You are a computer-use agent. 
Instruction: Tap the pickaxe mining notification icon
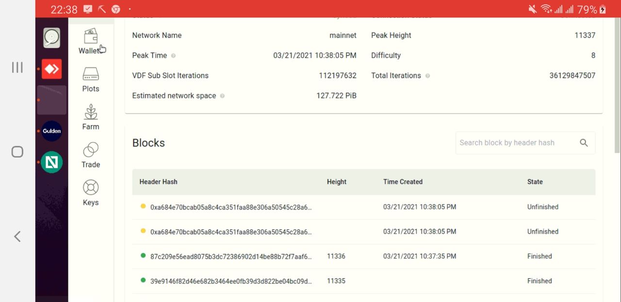[x=102, y=9]
